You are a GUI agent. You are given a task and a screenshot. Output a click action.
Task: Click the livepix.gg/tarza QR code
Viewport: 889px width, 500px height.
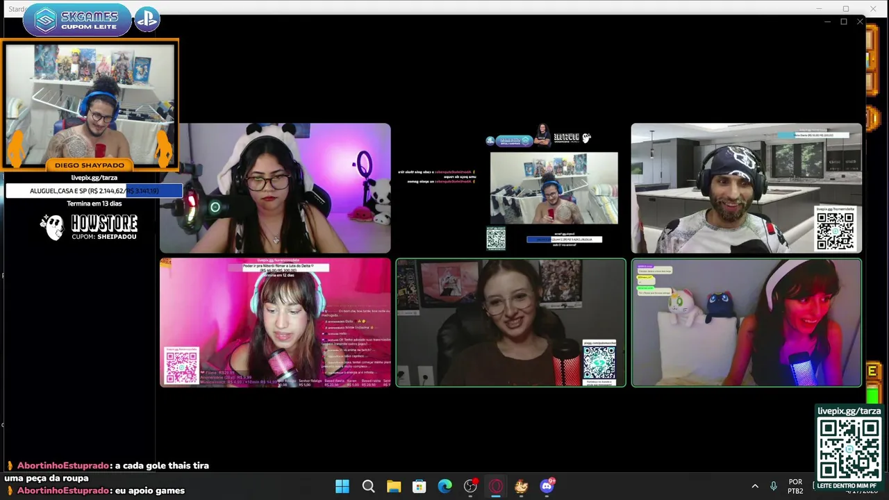[x=849, y=449]
